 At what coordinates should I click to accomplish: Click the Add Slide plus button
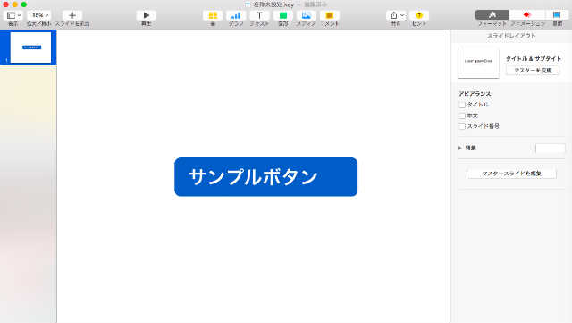(x=72, y=15)
